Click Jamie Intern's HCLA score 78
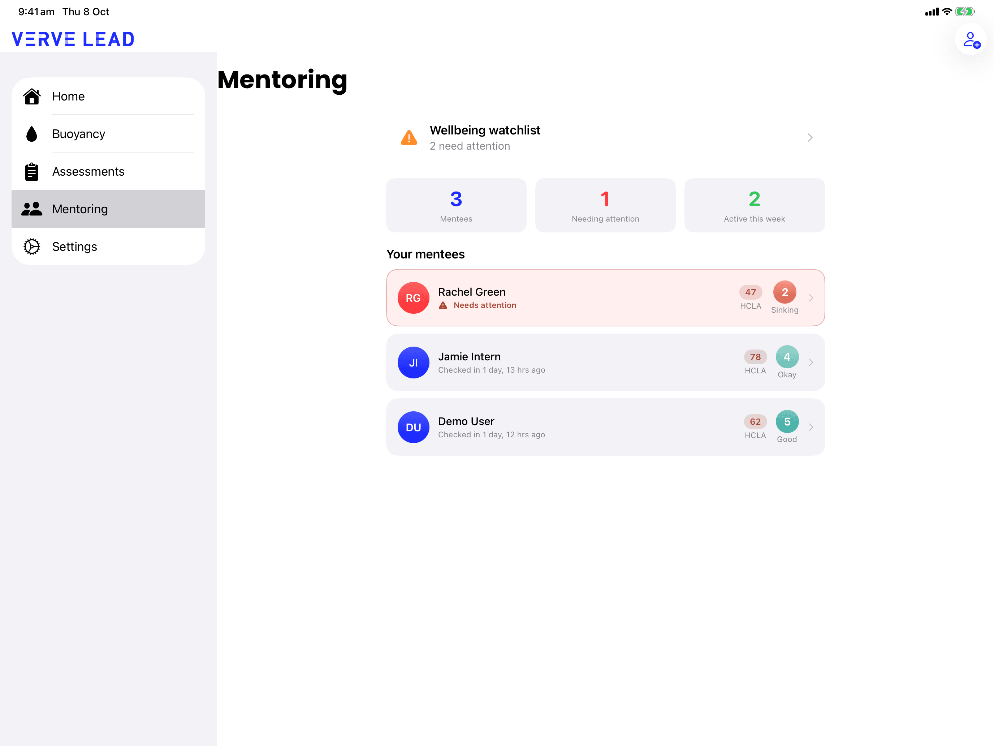Image resolution: width=994 pixels, height=746 pixels. click(x=755, y=357)
